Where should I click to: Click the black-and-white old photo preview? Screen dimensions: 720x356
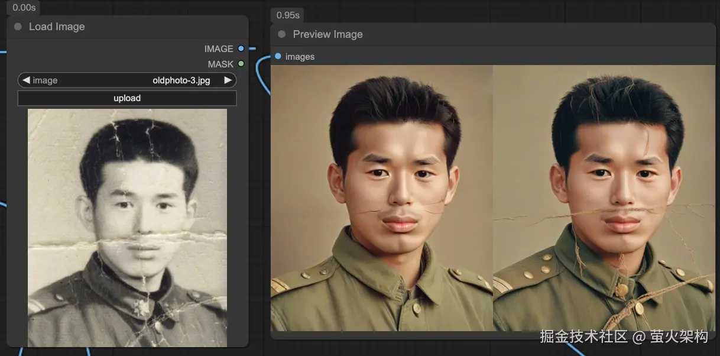[x=127, y=228]
